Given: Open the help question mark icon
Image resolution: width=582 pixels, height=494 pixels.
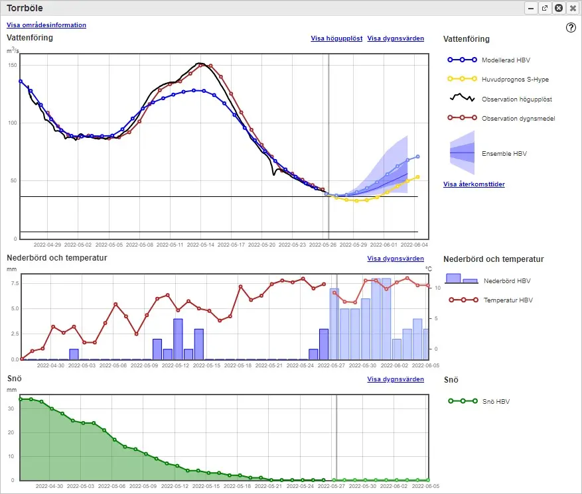Looking at the screenshot, I should coord(571,27).
